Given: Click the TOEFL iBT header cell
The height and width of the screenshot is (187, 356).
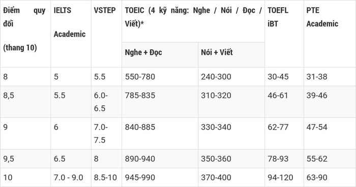Looking at the screenshot, I should [284, 34].
